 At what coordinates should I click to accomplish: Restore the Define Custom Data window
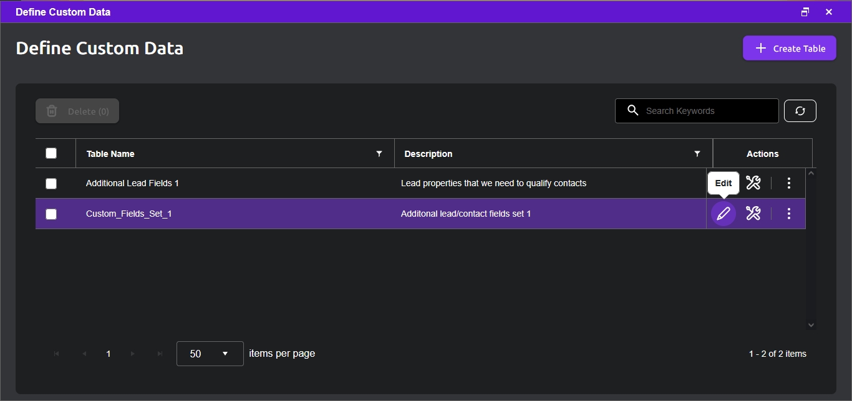[x=805, y=12]
